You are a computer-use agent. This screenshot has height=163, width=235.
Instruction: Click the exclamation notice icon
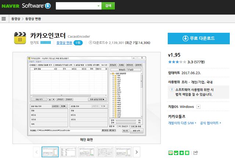click(x=172, y=90)
